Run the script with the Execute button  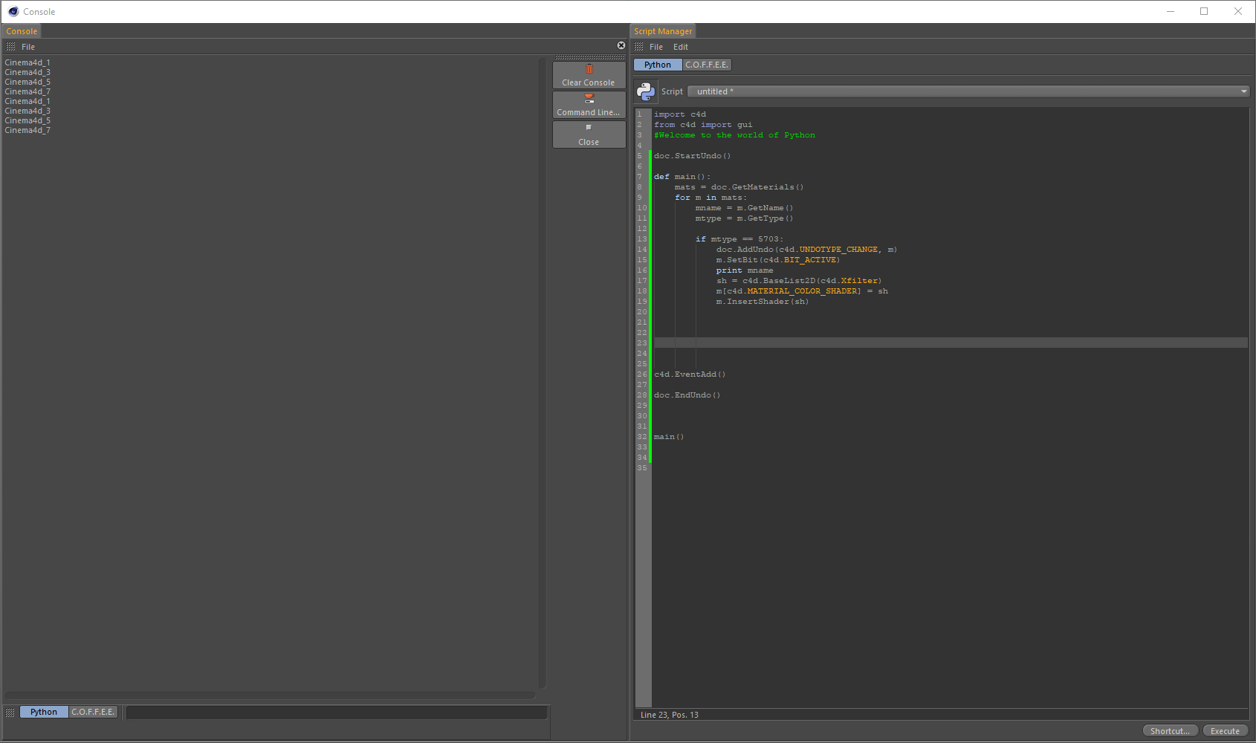point(1225,730)
